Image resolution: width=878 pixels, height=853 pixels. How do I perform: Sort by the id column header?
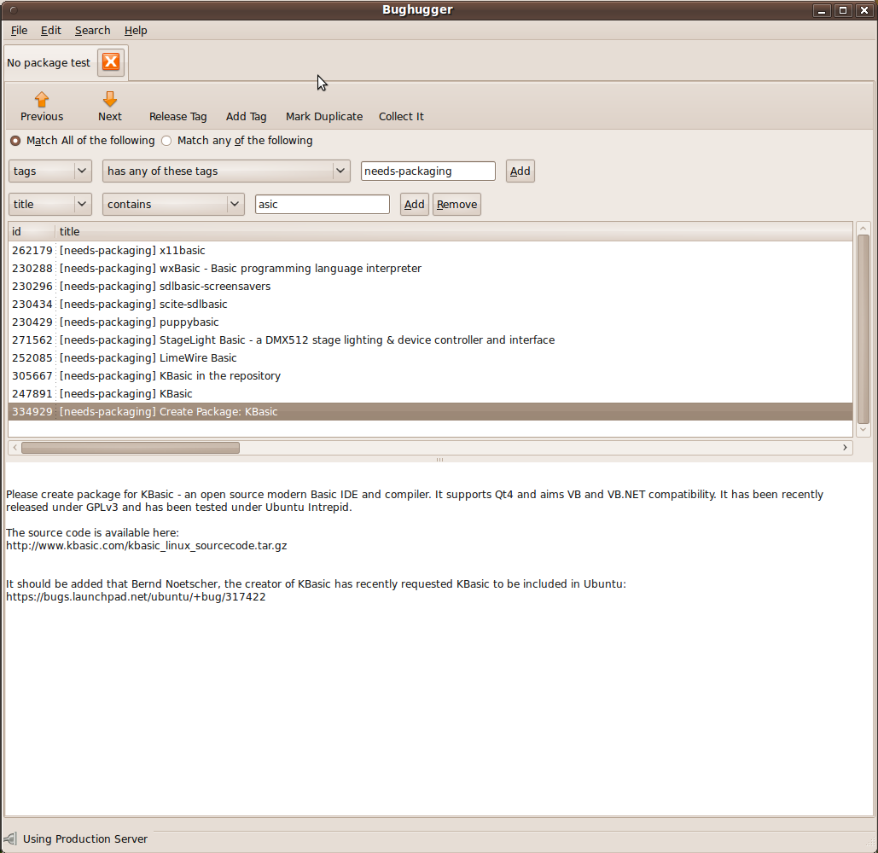tap(32, 231)
